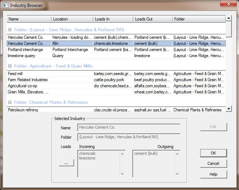Collapse the Agriculture - Feed & Grain Mills folder
The width and height of the screenshot is (239, 190).
coord(10,66)
